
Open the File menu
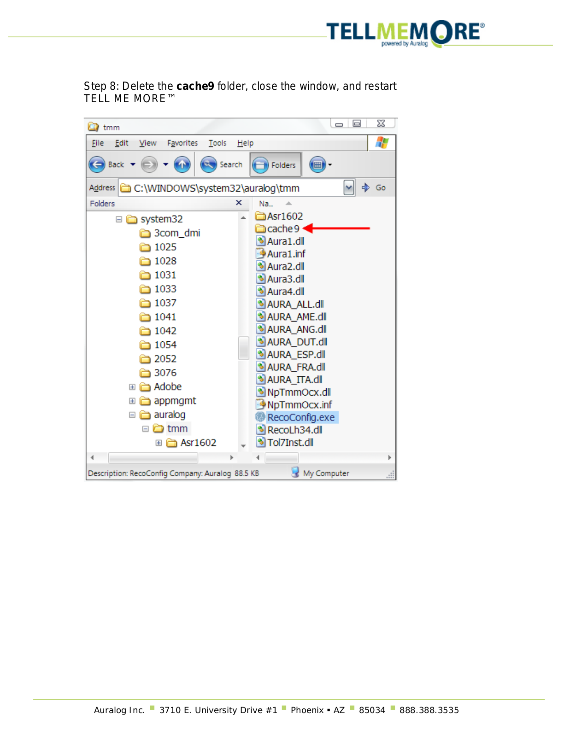tap(98, 143)
